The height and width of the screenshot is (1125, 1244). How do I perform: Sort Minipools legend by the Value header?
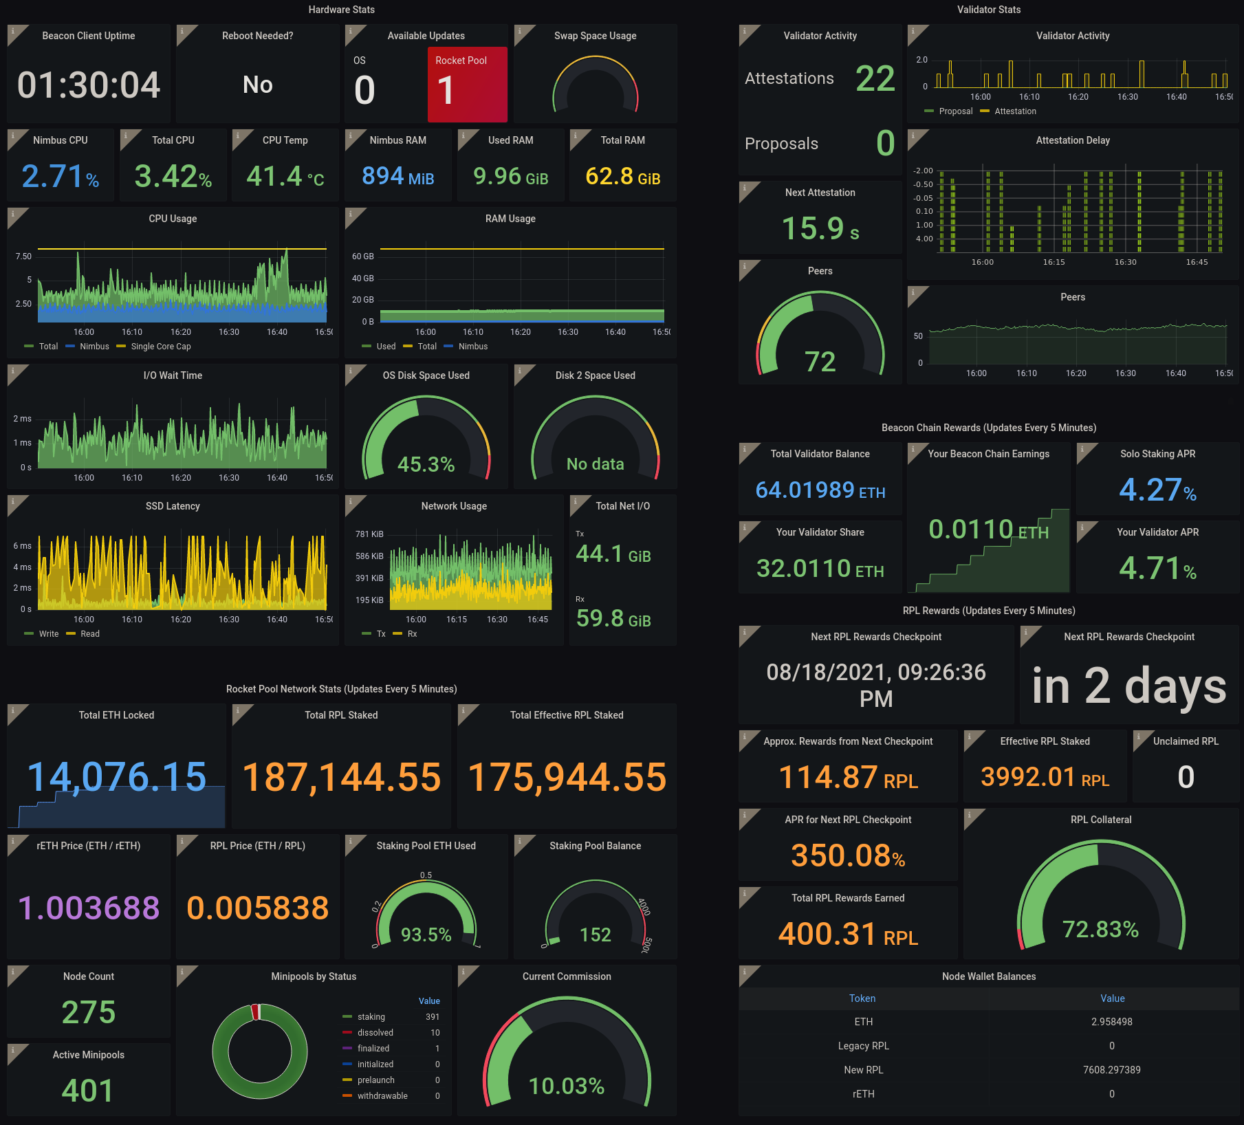pyautogui.click(x=428, y=1001)
